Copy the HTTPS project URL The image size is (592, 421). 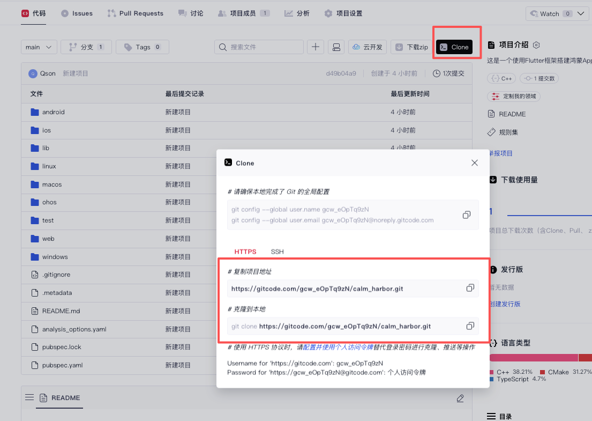(470, 288)
